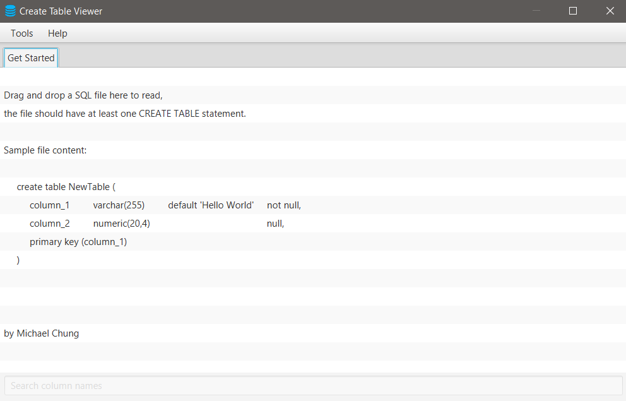
Task: Click the default 'Hello World' text
Action: [211, 205]
